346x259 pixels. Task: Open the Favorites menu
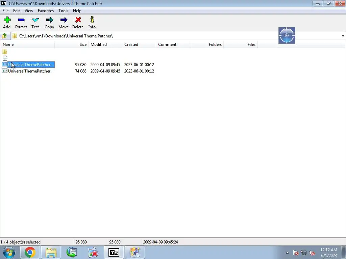pyautogui.click(x=46, y=11)
